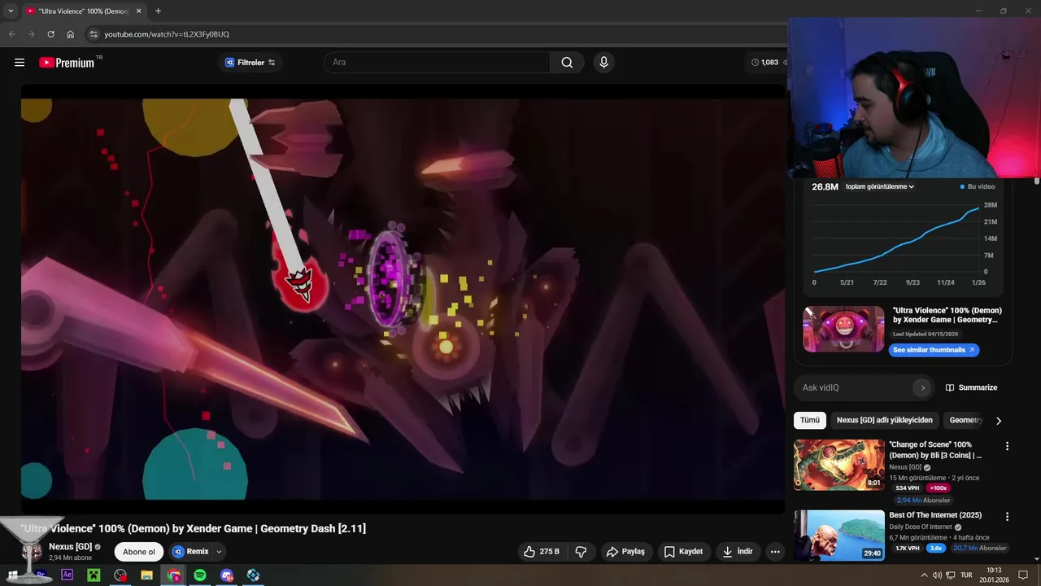The height and width of the screenshot is (586, 1041).
Task: Open Minecraft from the taskbar
Action: click(x=94, y=575)
